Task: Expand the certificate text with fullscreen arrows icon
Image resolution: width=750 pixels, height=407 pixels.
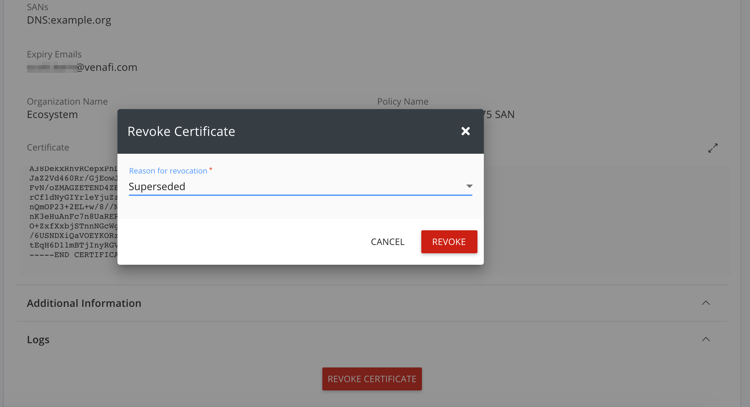Action: tap(713, 148)
